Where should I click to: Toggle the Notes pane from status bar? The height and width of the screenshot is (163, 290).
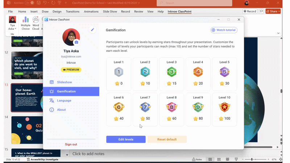pyautogui.click(x=197, y=159)
